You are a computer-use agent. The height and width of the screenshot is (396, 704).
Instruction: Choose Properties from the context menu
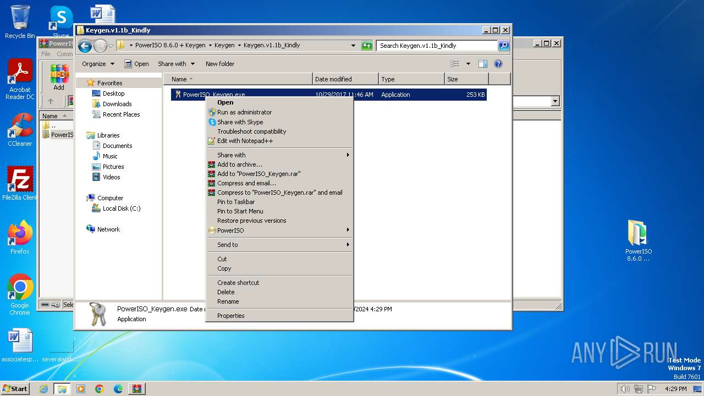point(279,316)
